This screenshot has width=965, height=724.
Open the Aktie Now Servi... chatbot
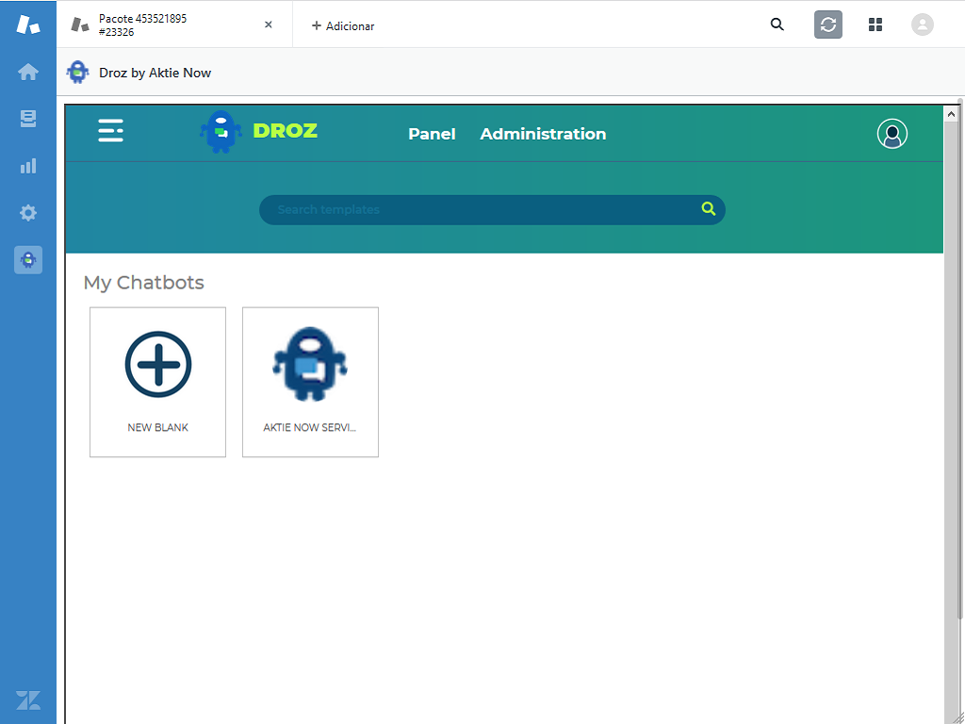tap(310, 382)
